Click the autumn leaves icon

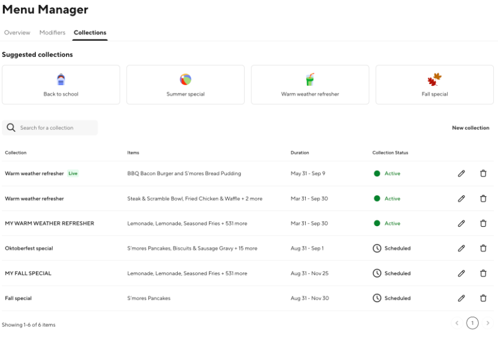point(435,79)
